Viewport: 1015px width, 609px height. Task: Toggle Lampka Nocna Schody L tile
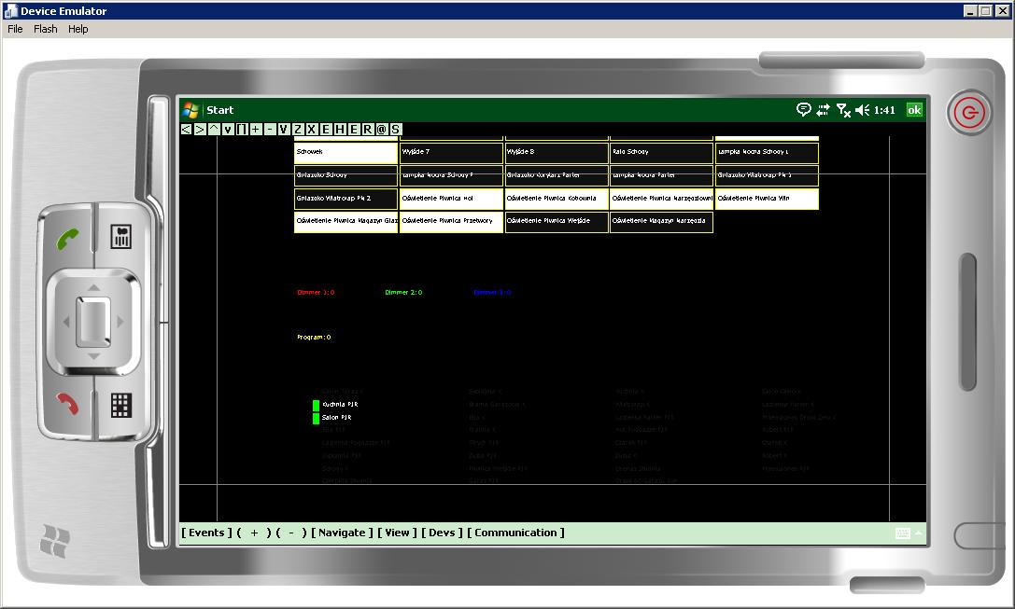767,153
